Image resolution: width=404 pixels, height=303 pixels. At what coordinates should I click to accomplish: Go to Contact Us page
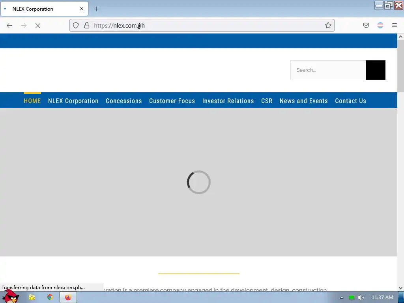350,101
